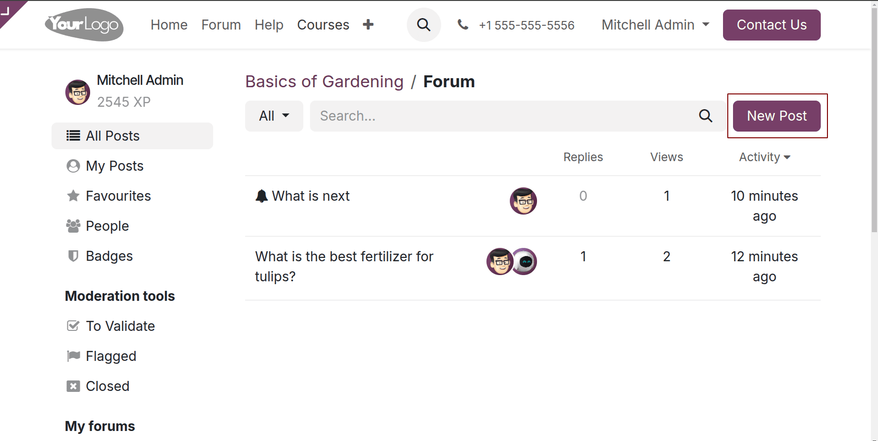Open Favourites via the star icon
Screen dimensions: 878x441
tap(72, 195)
